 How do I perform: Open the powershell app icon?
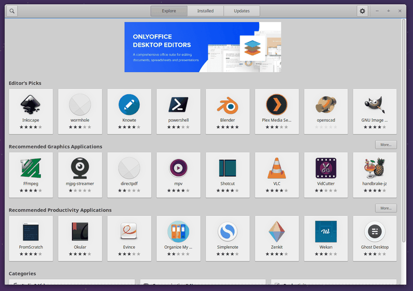(x=178, y=105)
